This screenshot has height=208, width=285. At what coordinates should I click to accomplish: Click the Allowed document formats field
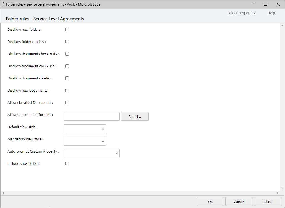pyautogui.click(x=92, y=117)
